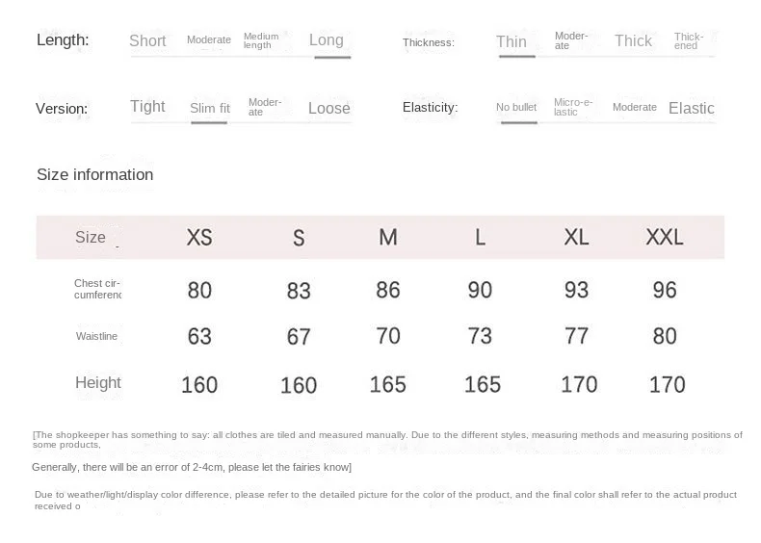Select the Thickened thickness option
The height and width of the screenshot is (543, 761).
coord(689,40)
